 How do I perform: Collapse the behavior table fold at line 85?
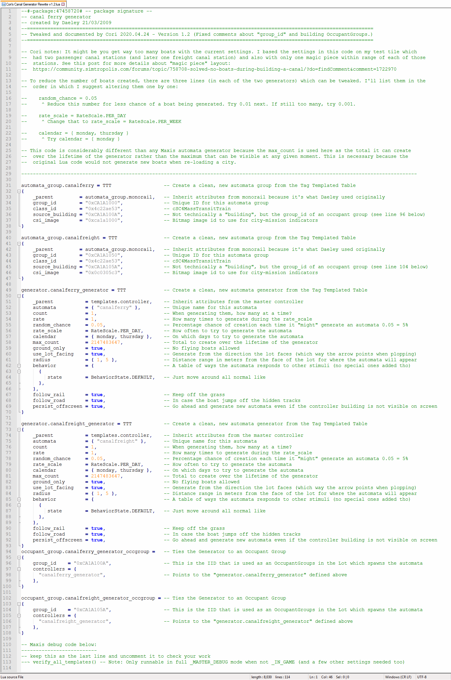coord(19,499)
